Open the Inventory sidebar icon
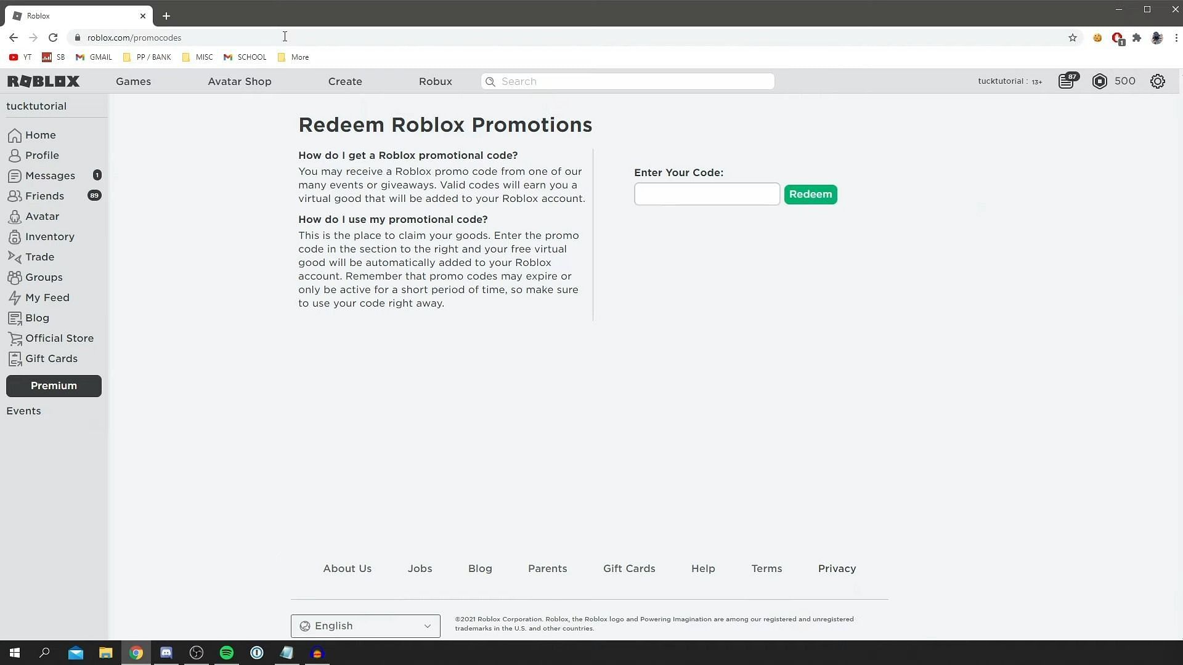The height and width of the screenshot is (665, 1183). click(15, 236)
